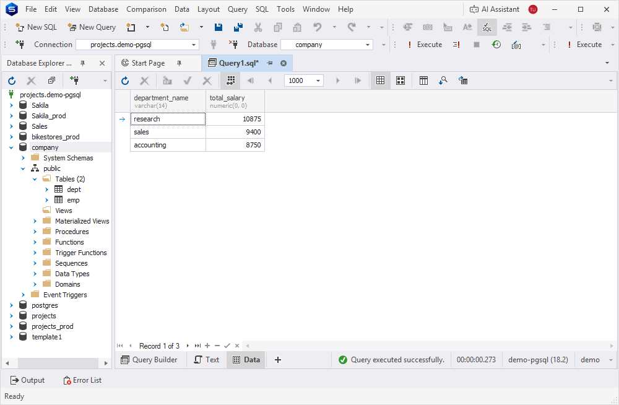Click the Copy icon in toolbar
The height and width of the screenshot is (405, 619).
tap(278, 27)
